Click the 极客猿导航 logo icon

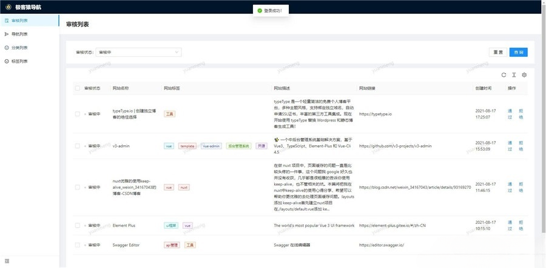[7, 7]
